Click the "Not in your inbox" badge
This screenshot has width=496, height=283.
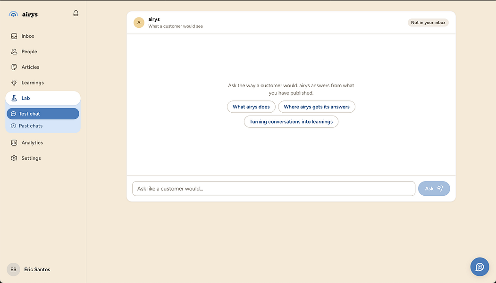pyautogui.click(x=428, y=23)
